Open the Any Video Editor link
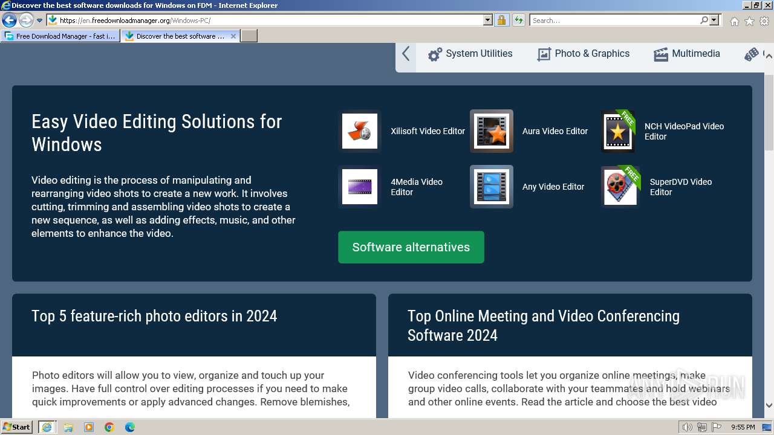The image size is (774, 435). point(553,187)
